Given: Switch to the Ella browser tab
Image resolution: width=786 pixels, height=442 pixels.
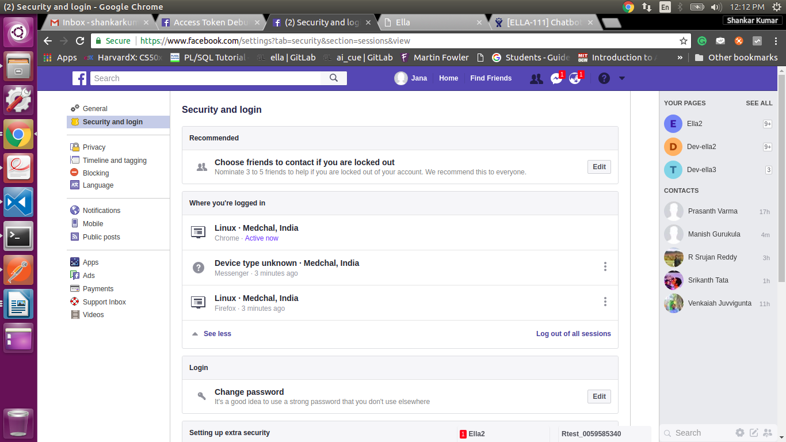Looking at the screenshot, I should (434, 22).
